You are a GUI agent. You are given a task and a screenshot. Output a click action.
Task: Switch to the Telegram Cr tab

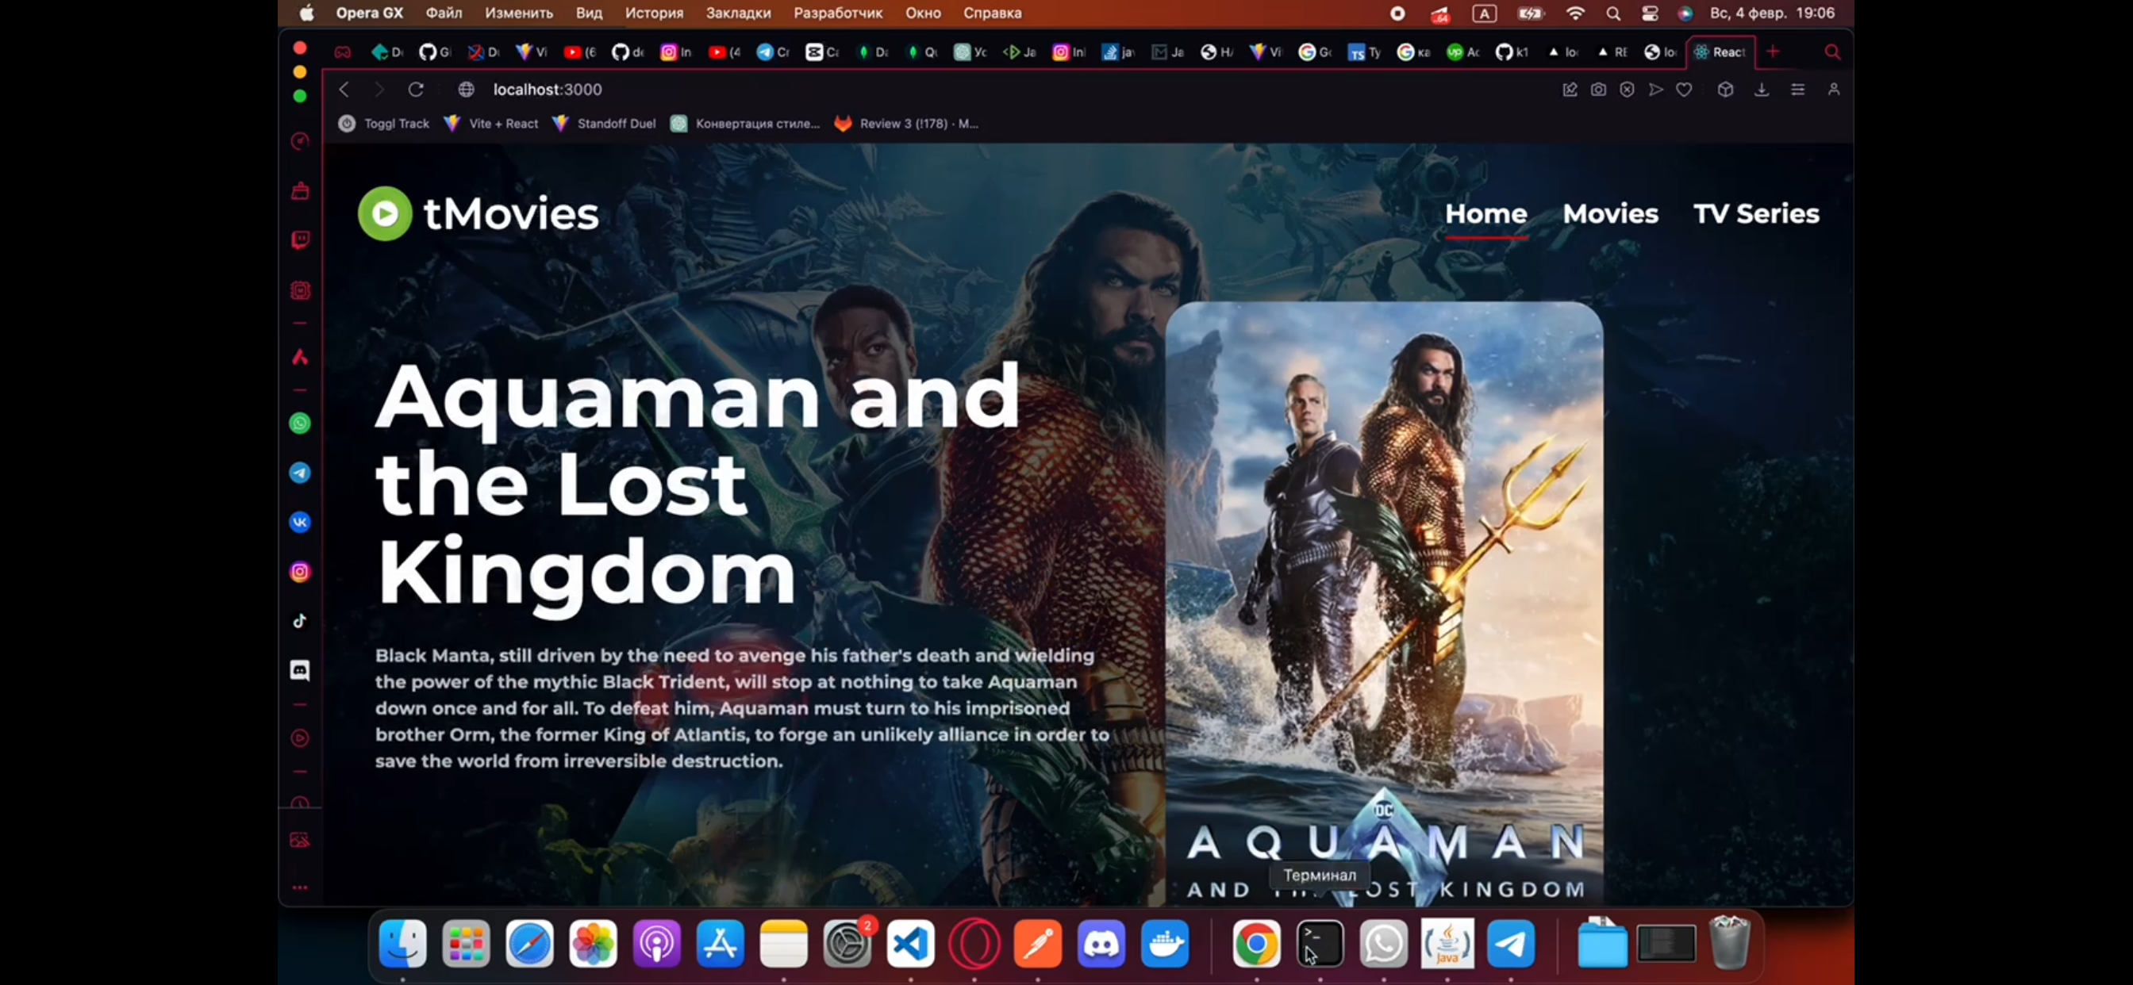[774, 52]
